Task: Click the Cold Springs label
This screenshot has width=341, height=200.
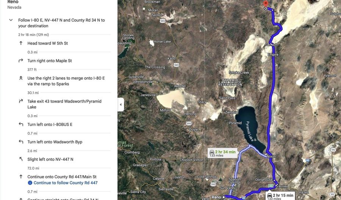Action: 206,177
